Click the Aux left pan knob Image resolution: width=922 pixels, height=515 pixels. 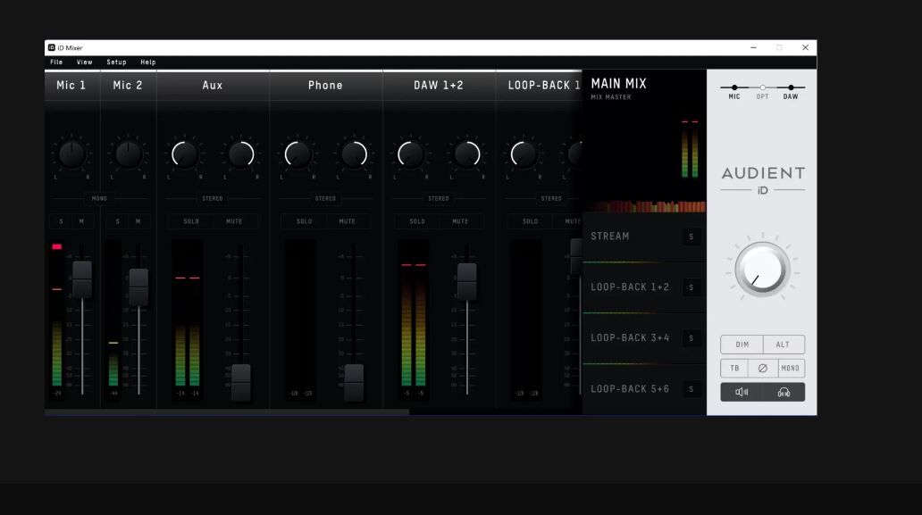(185, 154)
